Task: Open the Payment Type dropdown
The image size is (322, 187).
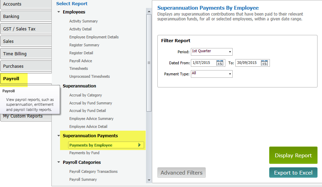Action: 230,74
